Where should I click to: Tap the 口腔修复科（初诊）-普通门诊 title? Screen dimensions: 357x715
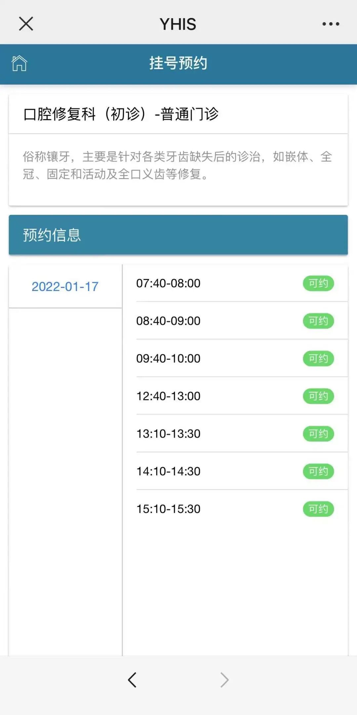121,114
